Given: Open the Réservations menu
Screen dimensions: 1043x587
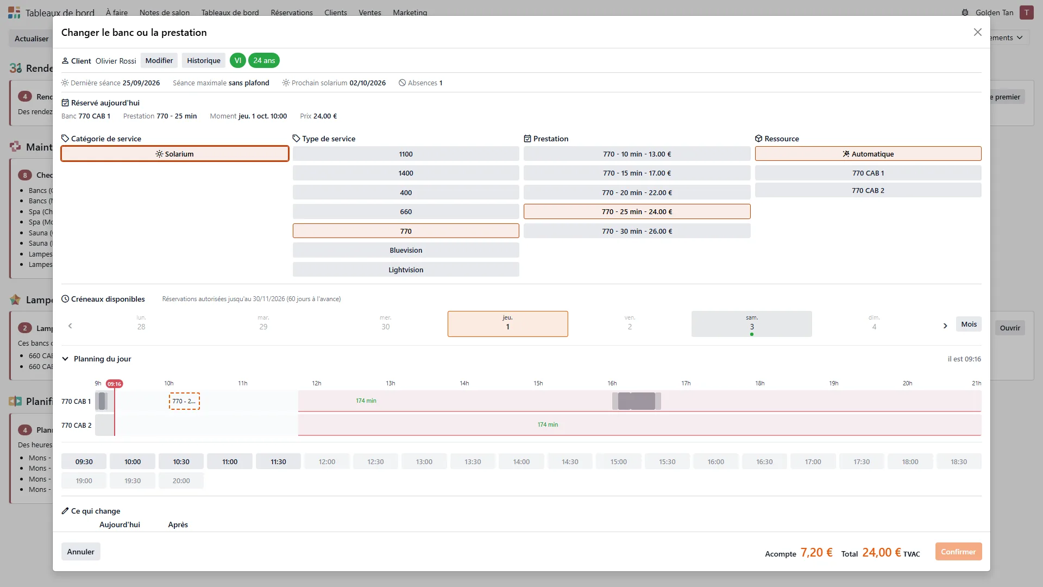Looking at the screenshot, I should coord(292,13).
